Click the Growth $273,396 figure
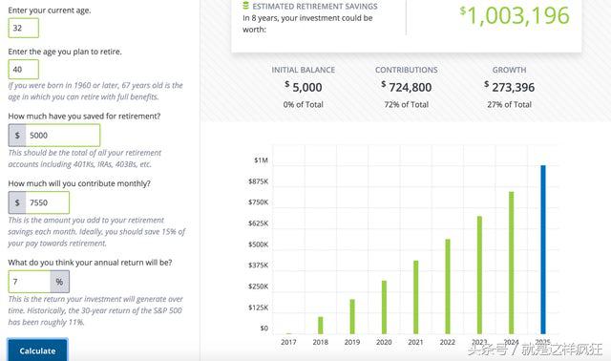The height and width of the screenshot is (361, 611). [x=509, y=87]
